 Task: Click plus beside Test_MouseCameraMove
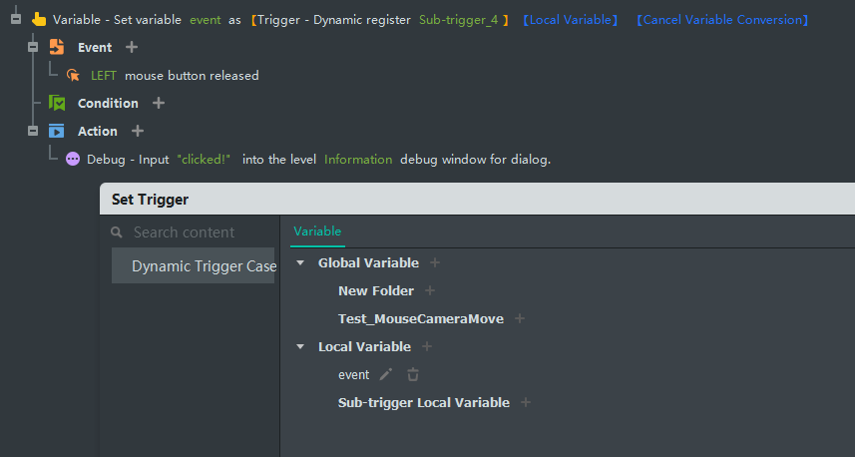click(x=520, y=318)
